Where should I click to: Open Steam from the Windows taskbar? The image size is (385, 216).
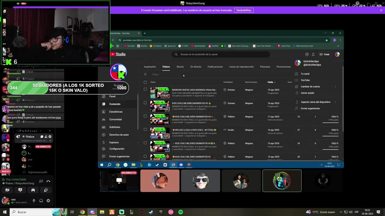[x=151, y=212]
